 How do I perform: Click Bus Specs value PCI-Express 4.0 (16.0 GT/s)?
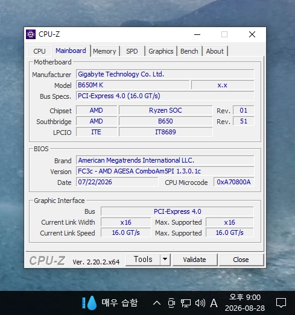pos(165,96)
